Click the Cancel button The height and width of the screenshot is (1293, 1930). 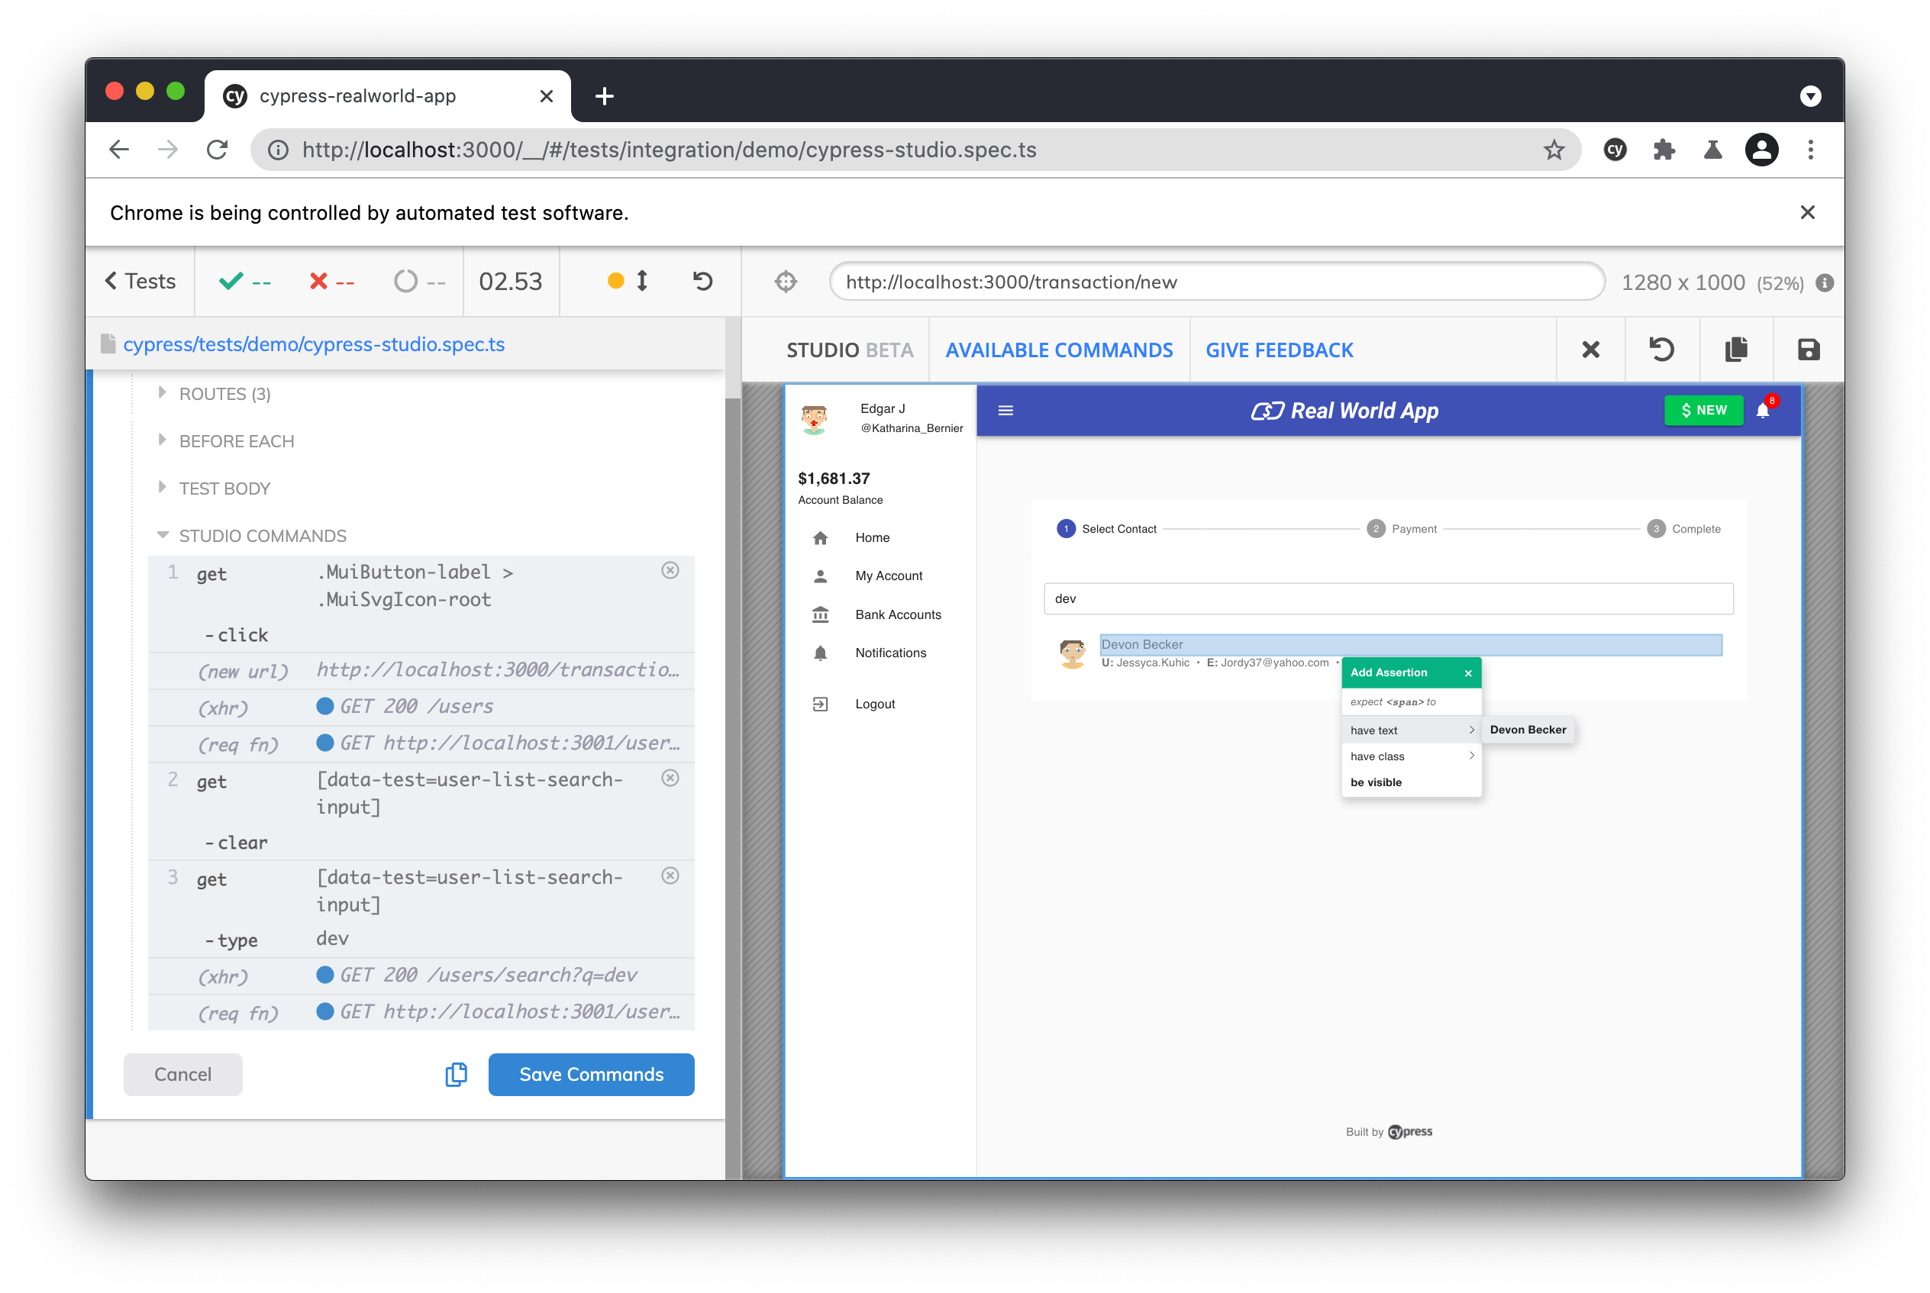click(182, 1072)
